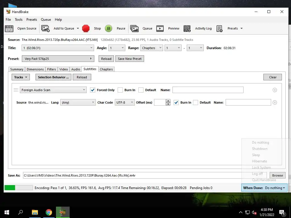
Task: Open the When Done dropdown
Action: tap(264, 188)
